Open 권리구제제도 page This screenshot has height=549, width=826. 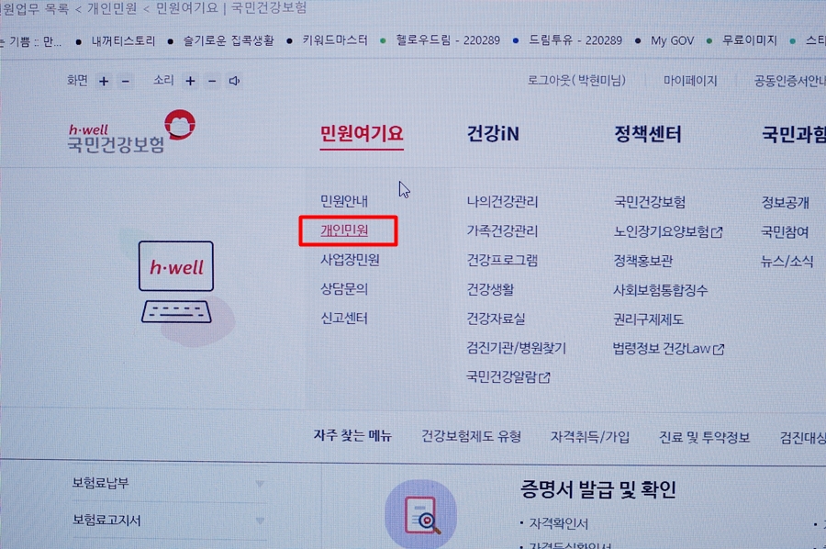click(648, 319)
